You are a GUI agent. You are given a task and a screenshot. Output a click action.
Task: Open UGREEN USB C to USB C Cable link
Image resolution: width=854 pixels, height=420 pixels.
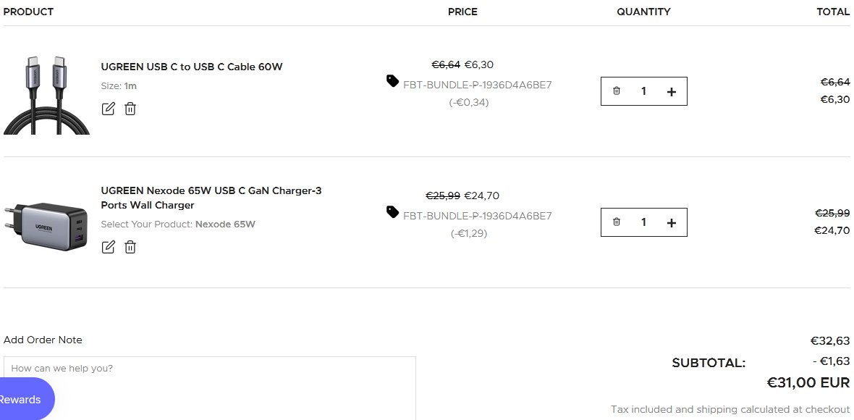(192, 67)
